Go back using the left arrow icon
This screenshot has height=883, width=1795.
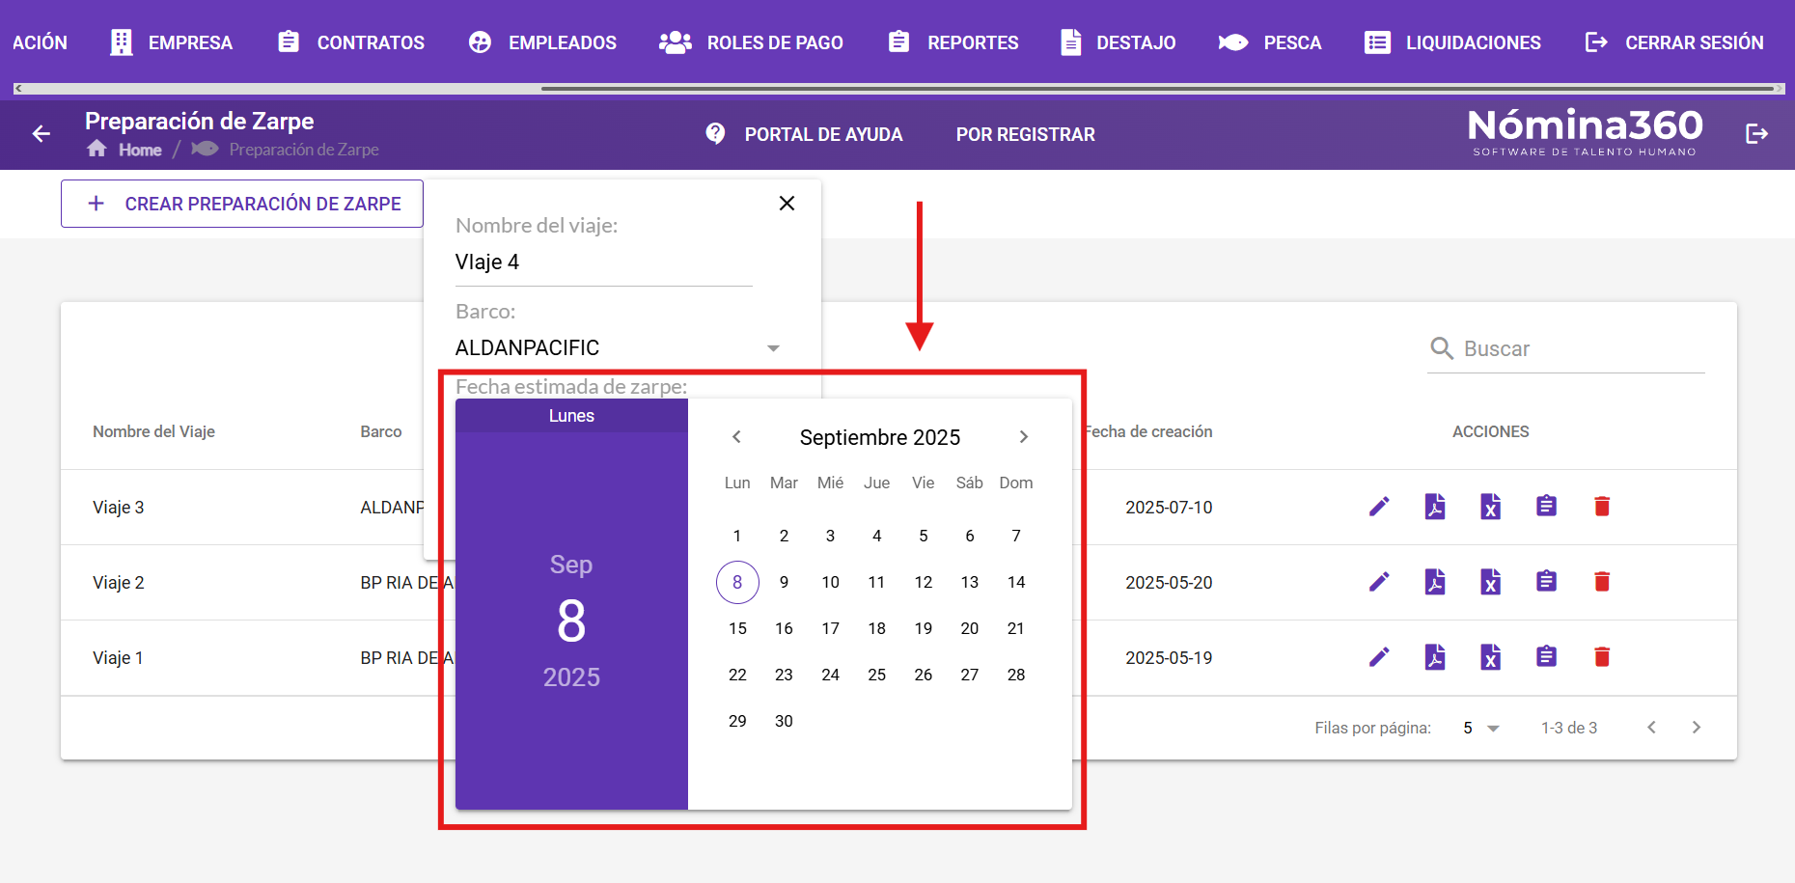tap(41, 134)
